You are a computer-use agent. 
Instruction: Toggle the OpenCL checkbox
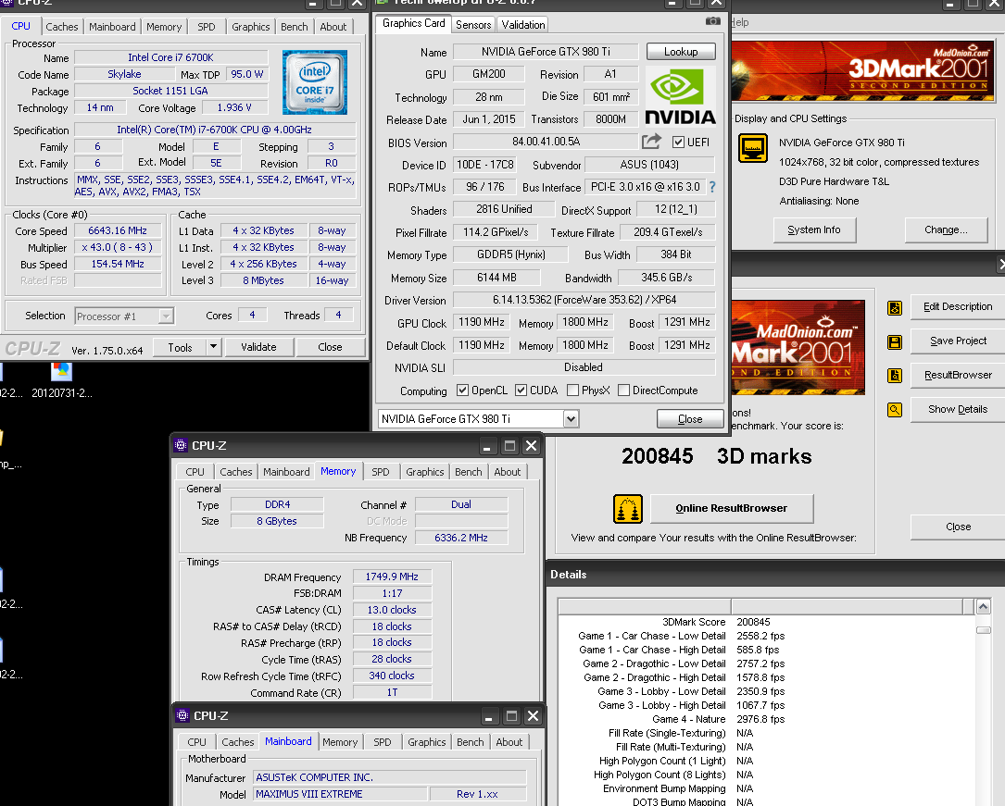(x=462, y=390)
